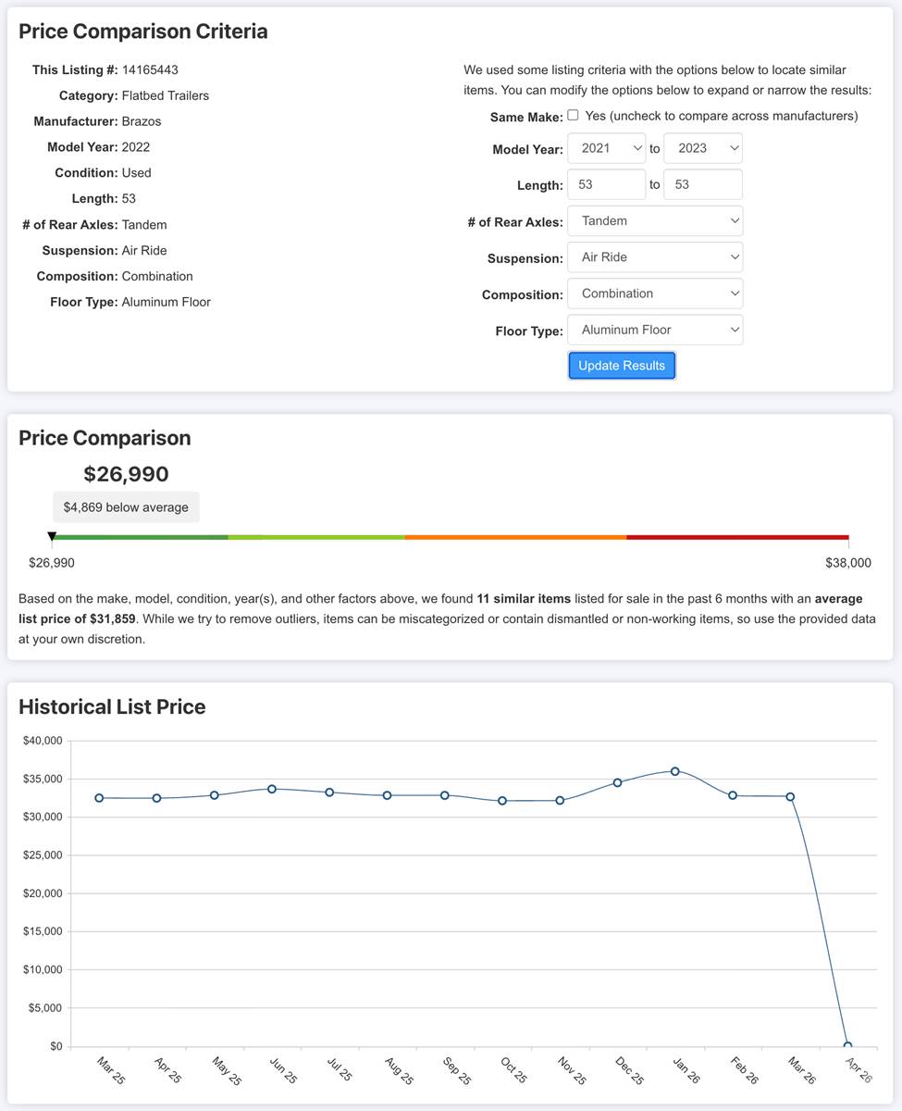Viewport: 902px width, 1111px height.
Task: Select the Apr 26 chart data point
Action: pos(847,1045)
